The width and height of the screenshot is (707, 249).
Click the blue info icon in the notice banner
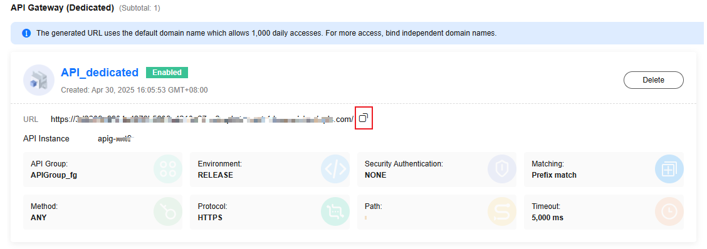pyautogui.click(x=26, y=33)
